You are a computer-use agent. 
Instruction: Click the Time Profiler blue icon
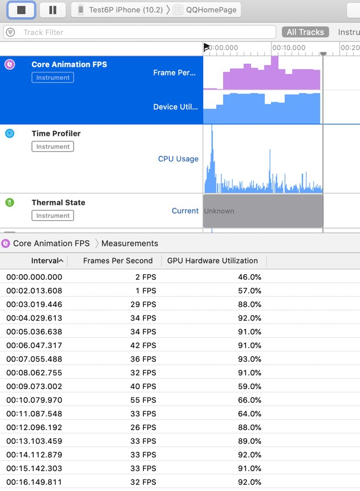[x=10, y=133]
